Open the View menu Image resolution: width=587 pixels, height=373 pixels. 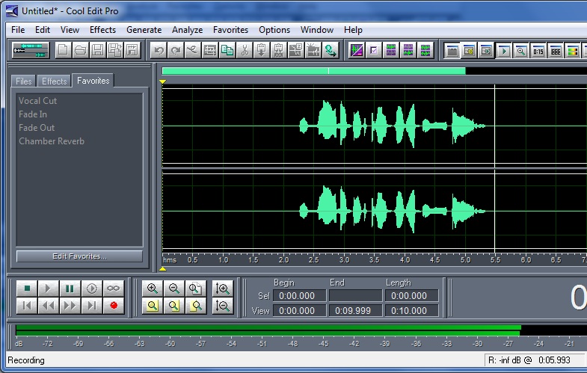[70, 30]
